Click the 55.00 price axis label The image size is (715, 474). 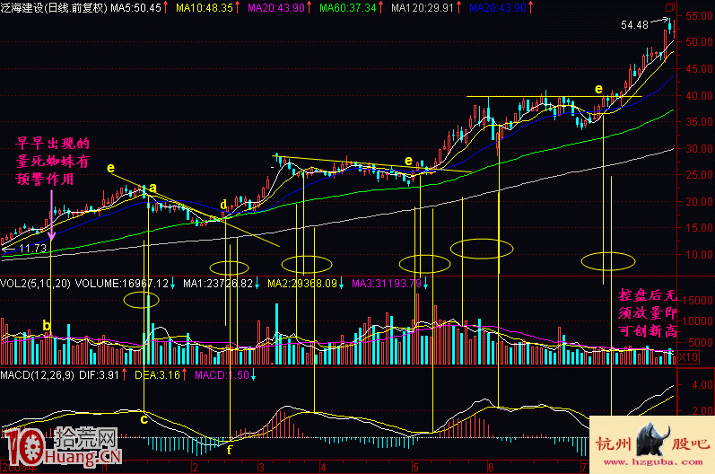699,15
